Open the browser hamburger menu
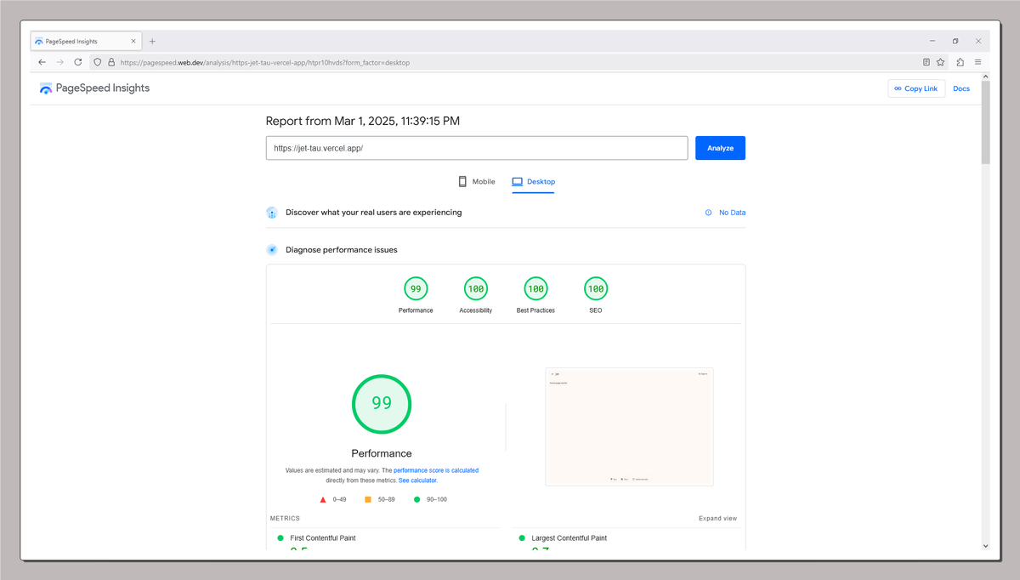Image resolution: width=1020 pixels, height=580 pixels. 978,62
